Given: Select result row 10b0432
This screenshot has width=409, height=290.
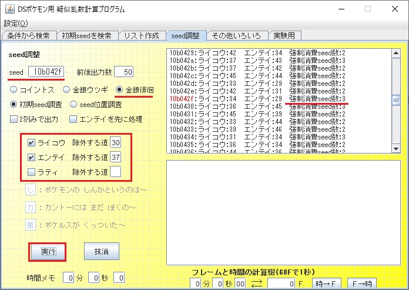Looking at the screenshot, I should pos(257,122).
